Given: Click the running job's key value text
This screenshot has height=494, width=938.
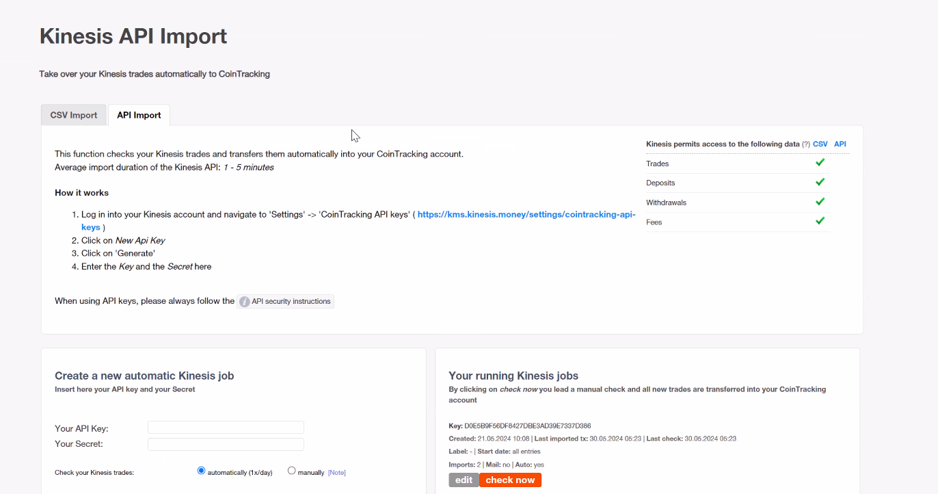Looking at the screenshot, I should pos(527,426).
